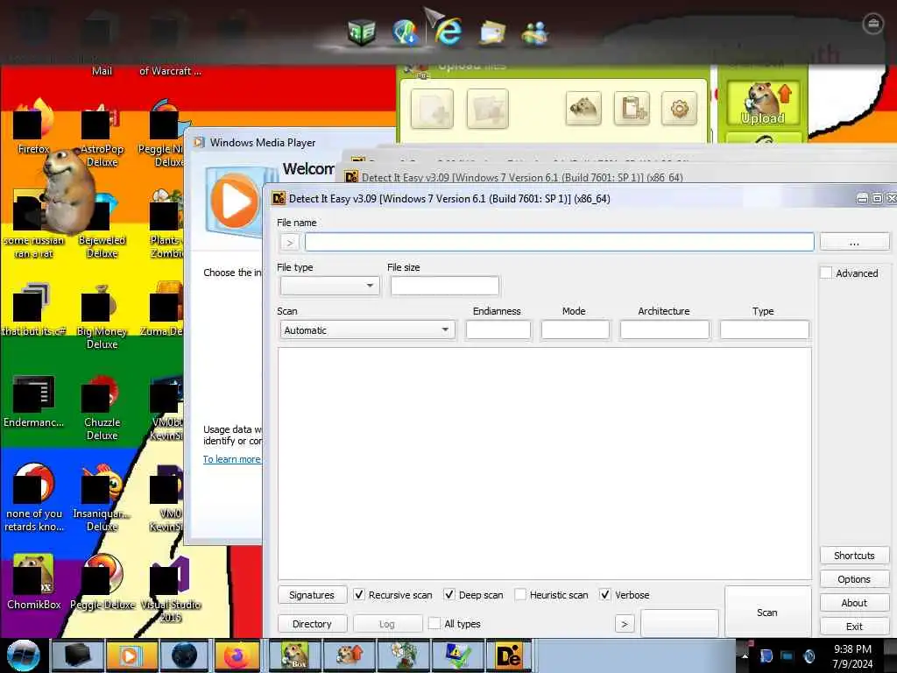Click the ChomikBox Upload button with hamster
Viewport: 897px width, 673px height.
point(763,103)
